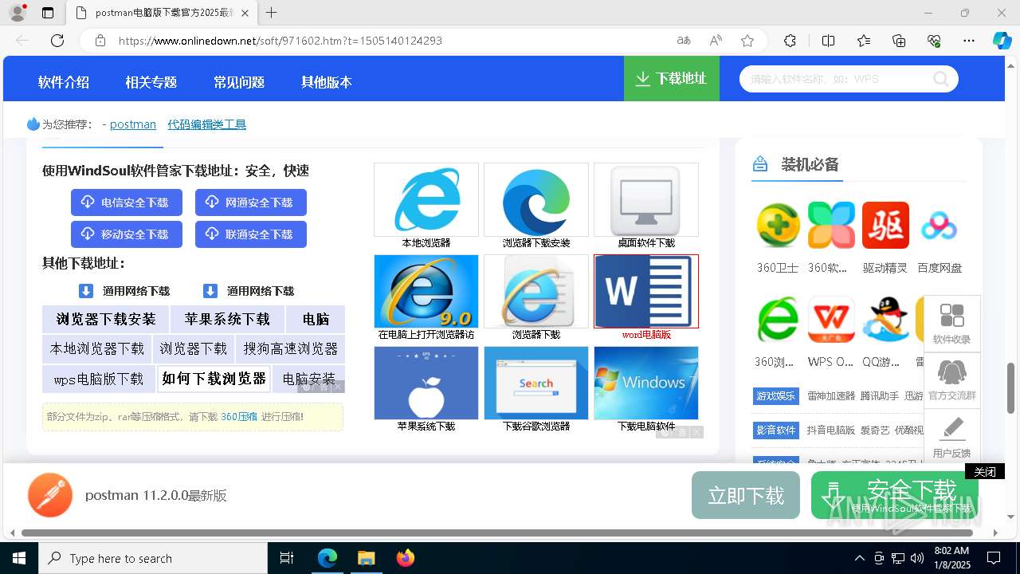Click the 抖音电脑版 link
The height and width of the screenshot is (574, 1020).
pyautogui.click(x=831, y=431)
